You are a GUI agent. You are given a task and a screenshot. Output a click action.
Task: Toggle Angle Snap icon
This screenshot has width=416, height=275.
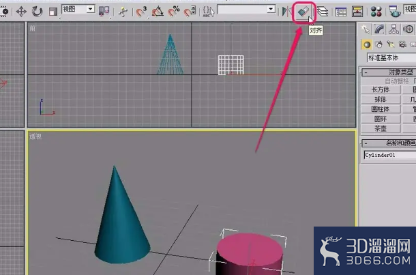pyautogui.click(x=158, y=12)
